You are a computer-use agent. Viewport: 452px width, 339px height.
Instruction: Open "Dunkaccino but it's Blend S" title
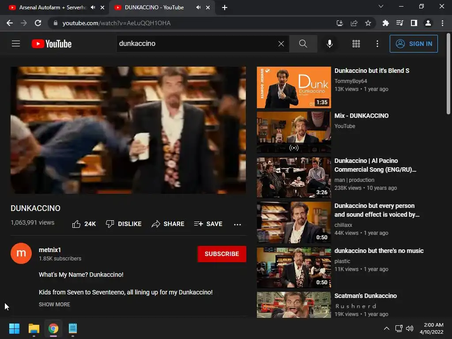click(x=372, y=71)
